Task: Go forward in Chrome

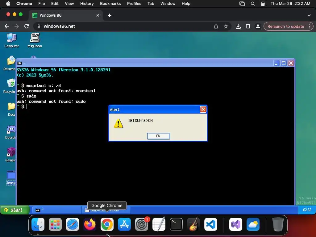Action: pos(17,26)
